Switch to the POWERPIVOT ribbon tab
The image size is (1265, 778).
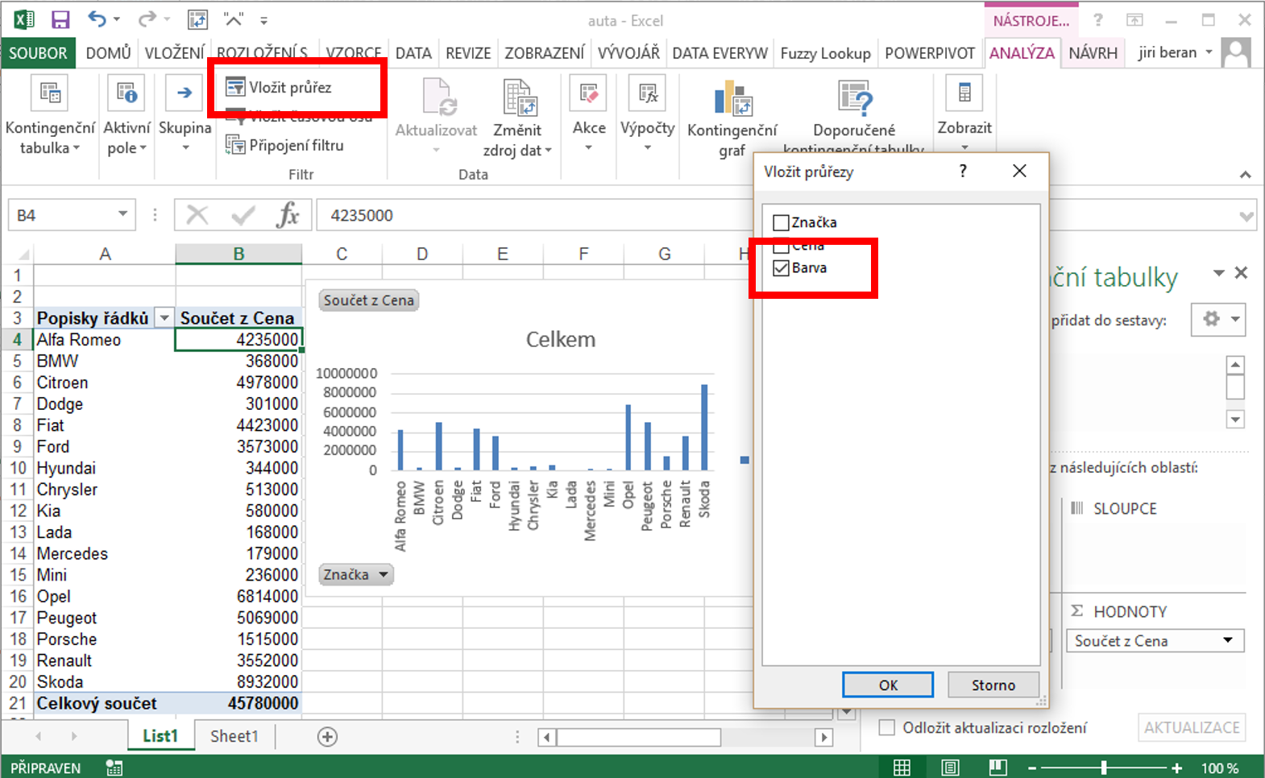pyautogui.click(x=930, y=53)
